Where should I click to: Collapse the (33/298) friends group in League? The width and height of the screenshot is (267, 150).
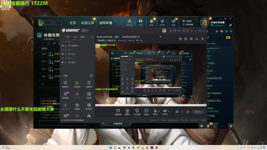point(211,44)
